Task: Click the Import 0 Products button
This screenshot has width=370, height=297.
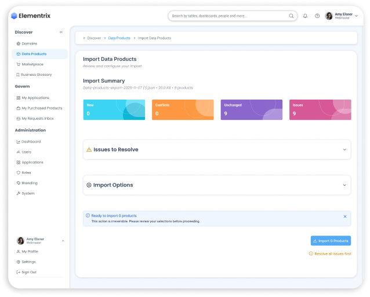Action: 331,241
